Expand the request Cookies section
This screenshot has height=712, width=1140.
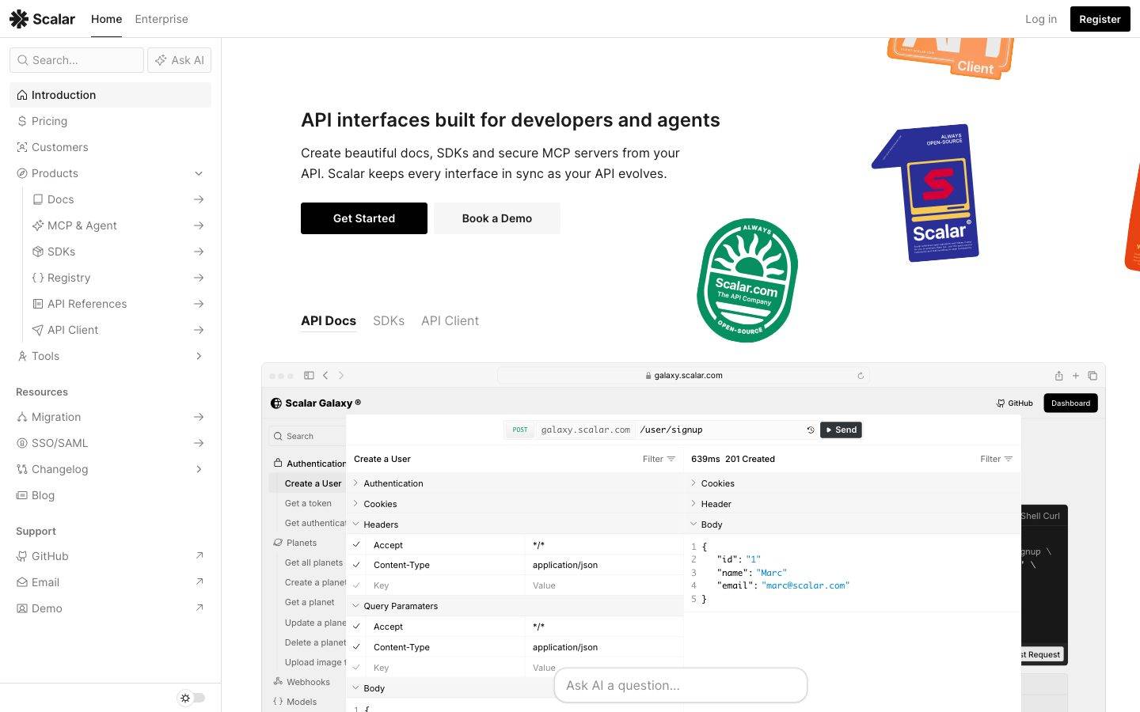(x=515, y=504)
